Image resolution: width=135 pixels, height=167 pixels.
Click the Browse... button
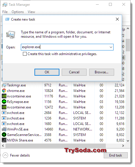pyautogui.click(x=102, y=72)
